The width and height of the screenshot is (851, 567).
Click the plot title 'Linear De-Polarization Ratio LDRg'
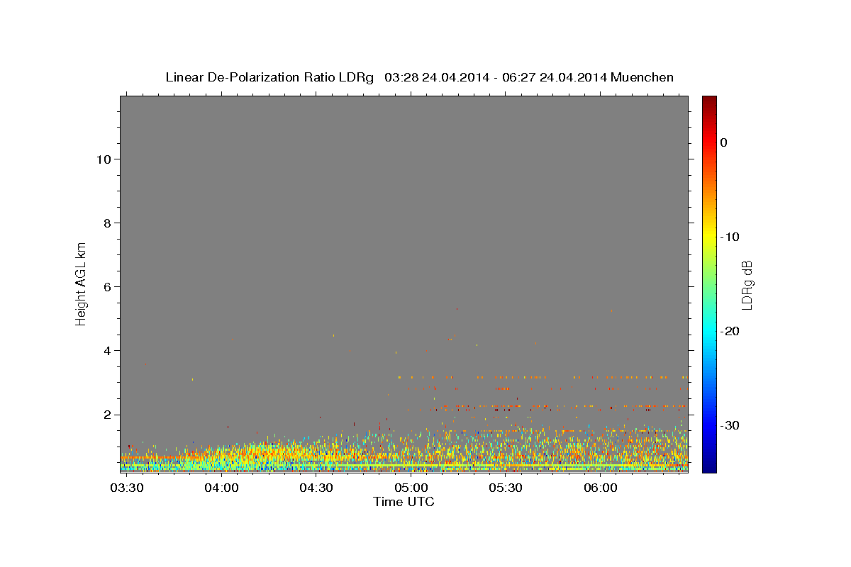(x=269, y=77)
